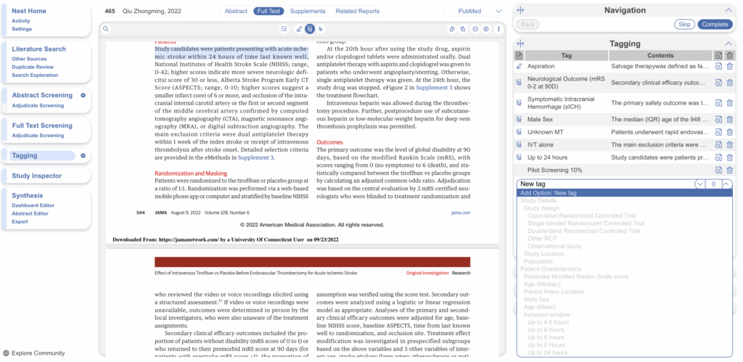Open the Tagging settings gear icon

[83, 155]
